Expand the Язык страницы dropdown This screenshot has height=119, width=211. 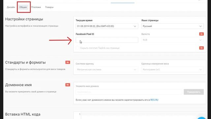pos(172,26)
